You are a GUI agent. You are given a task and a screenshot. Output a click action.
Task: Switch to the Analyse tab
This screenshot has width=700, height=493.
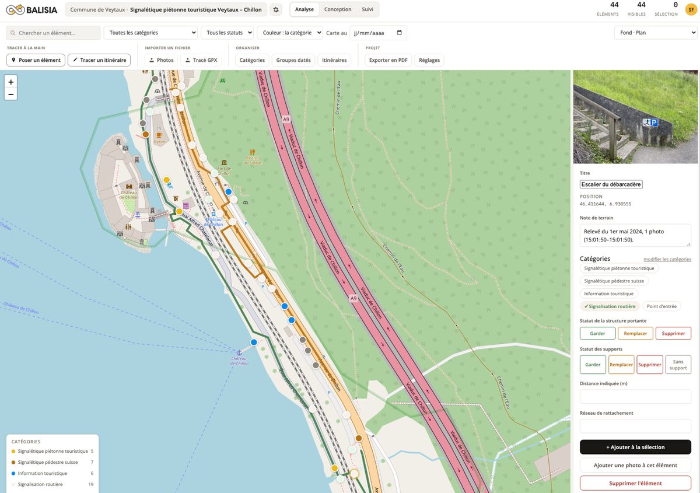pyautogui.click(x=304, y=9)
